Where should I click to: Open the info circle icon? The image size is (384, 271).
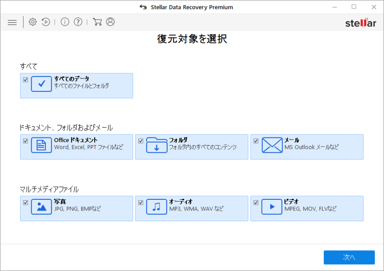65,22
